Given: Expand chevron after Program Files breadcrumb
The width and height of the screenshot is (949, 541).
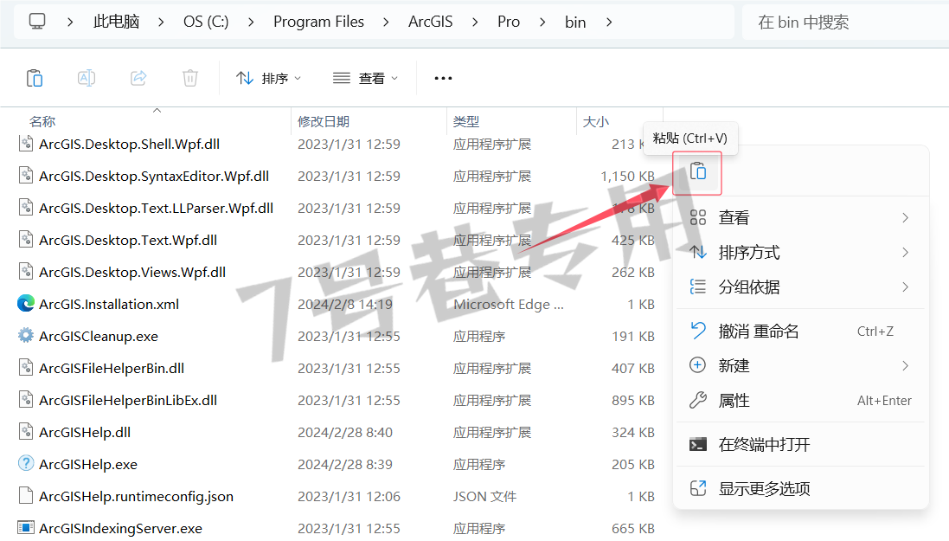Looking at the screenshot, I should point(386,22).
